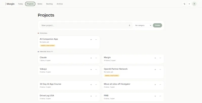The height and width of the screenshot is (103, 202).
Task: Click plus icon on Margin project card
Action: pyautogui.click(x=155, y=58)
